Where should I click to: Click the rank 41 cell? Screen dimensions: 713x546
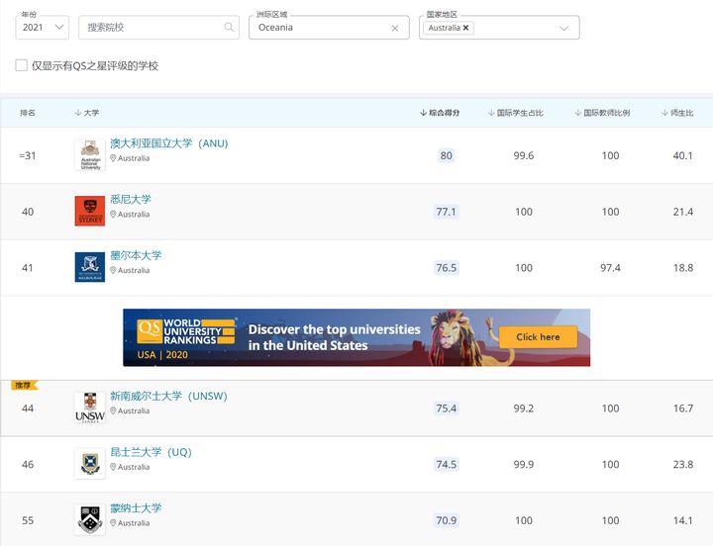[28, 267]
